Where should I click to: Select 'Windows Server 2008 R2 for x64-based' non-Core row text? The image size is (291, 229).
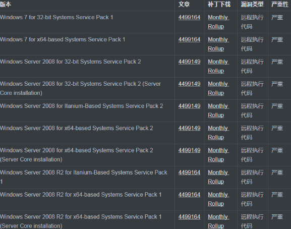[x=81, y=195]
